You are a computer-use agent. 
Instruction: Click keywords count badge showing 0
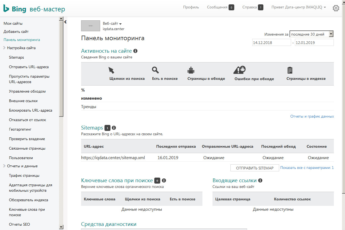click(157, 181)
